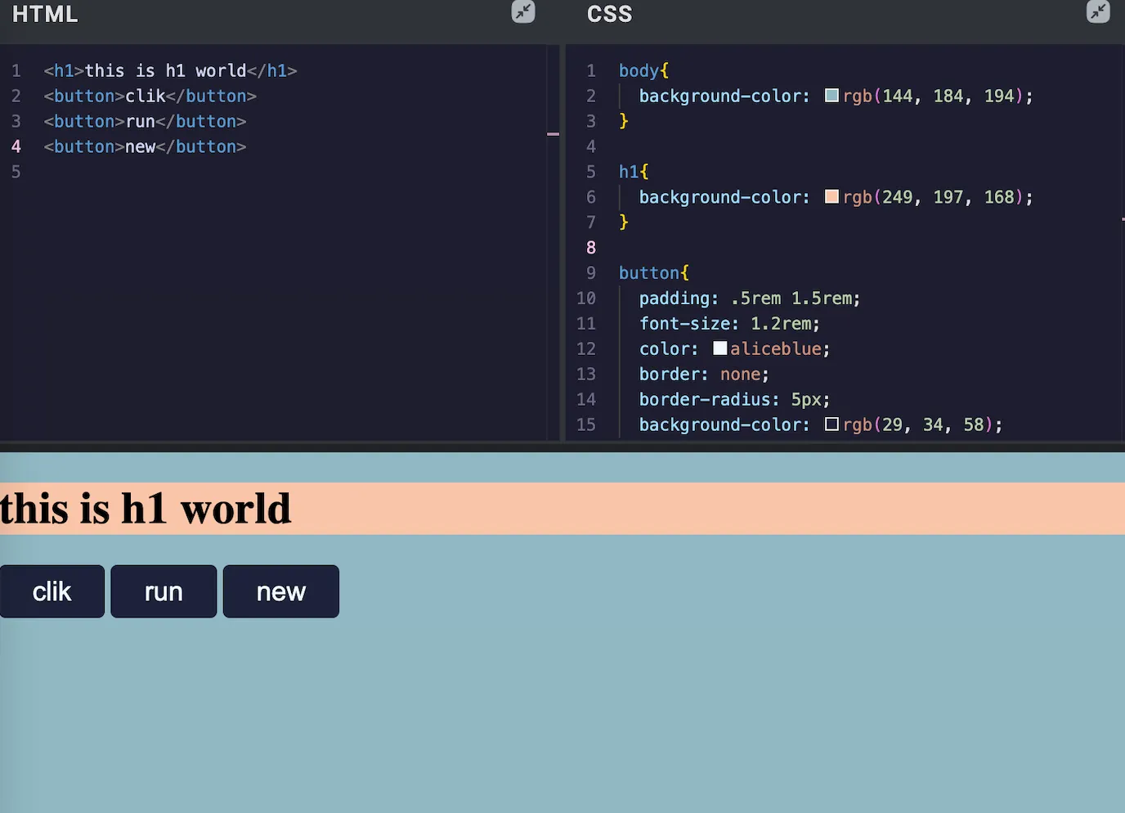1125x813 pixels.
Task: Click the aliceblue color swatch
Action: click(719, 348)
